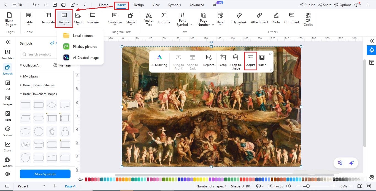Collapse the ribbon with the up chevron
Image resolution: width=376 pixels, height=191 pixels.
click(x=367, y=5)
